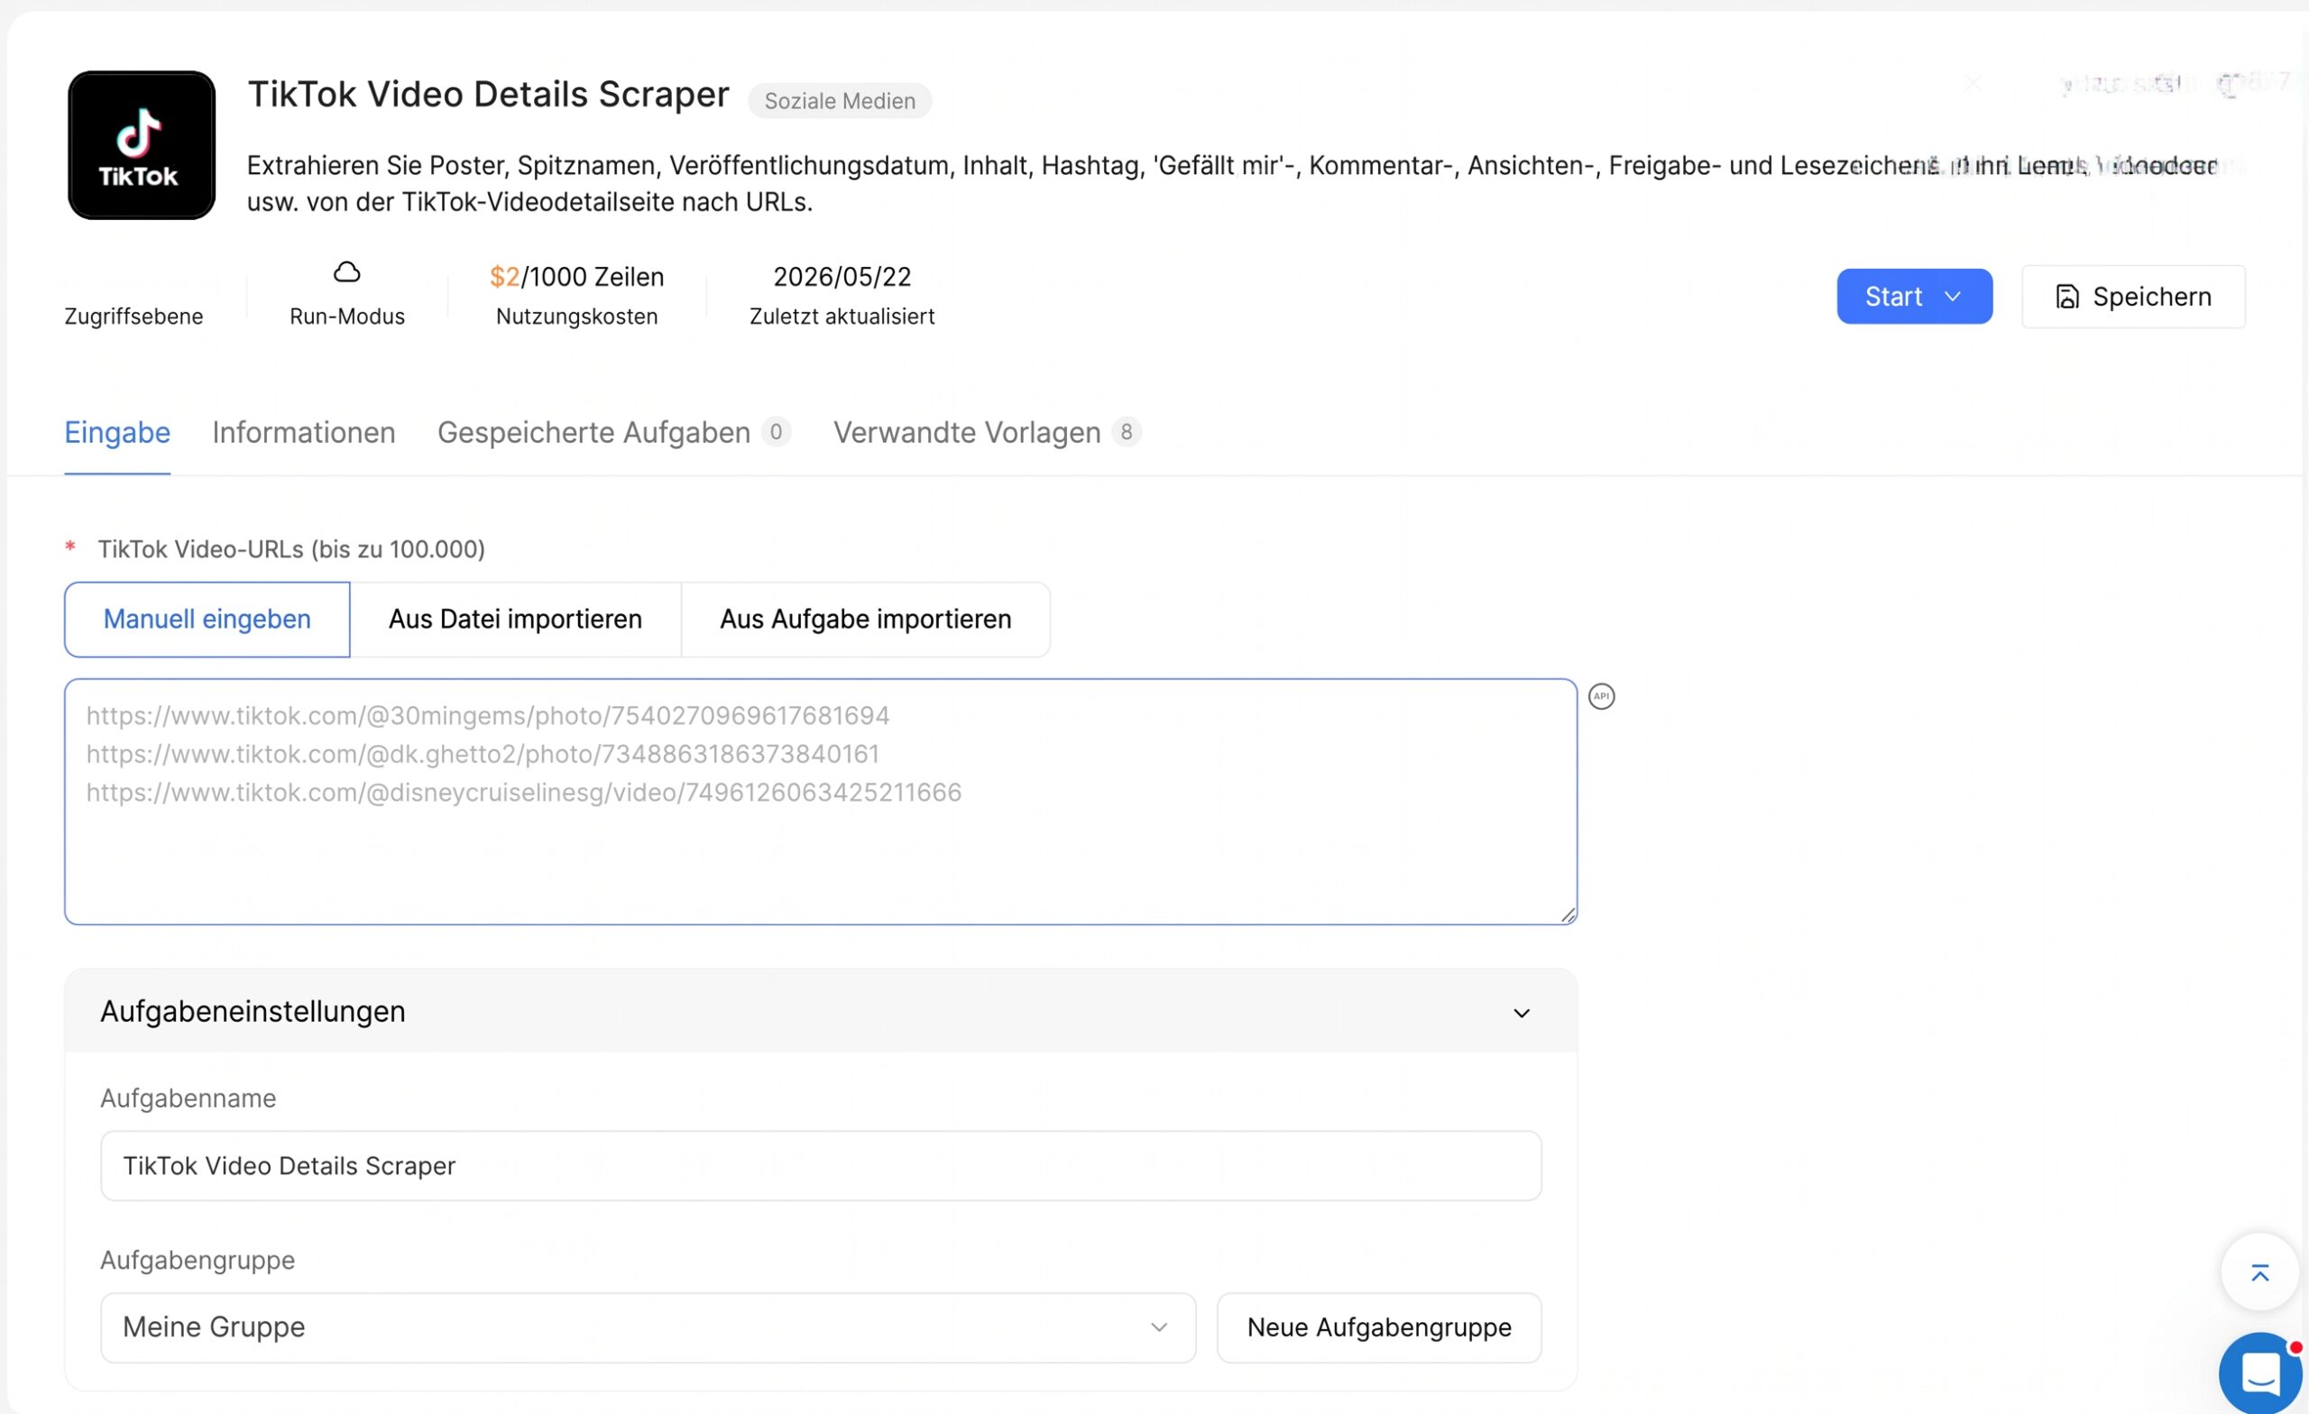Click the Neue Aufgabengruppe button
Screen dimensions: 2309x1414
1378,1327
